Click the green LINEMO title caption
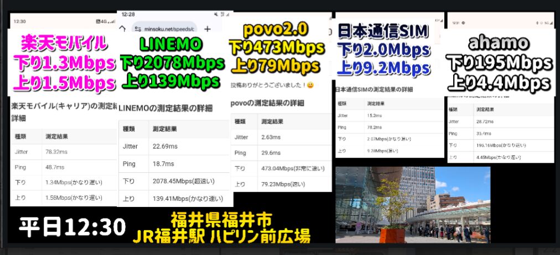 [x=171, y=44]
